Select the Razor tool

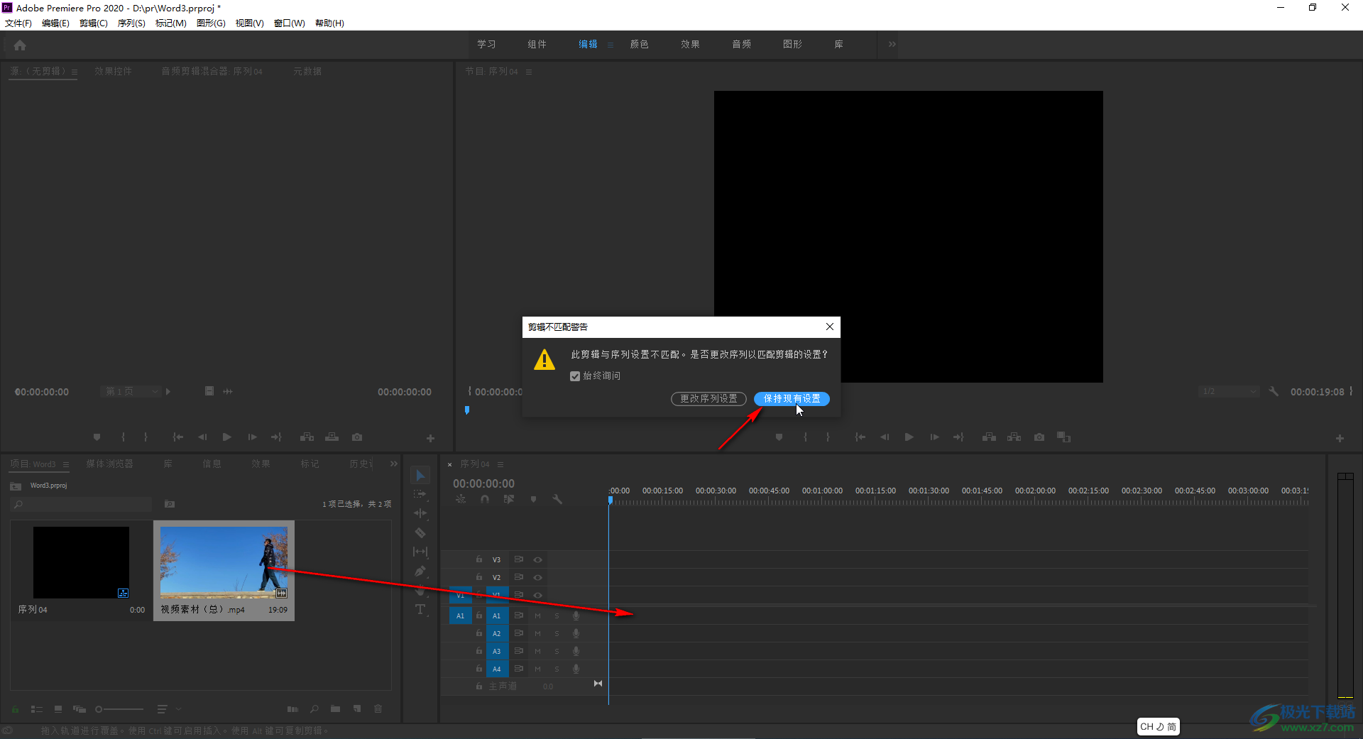[420, 532]
